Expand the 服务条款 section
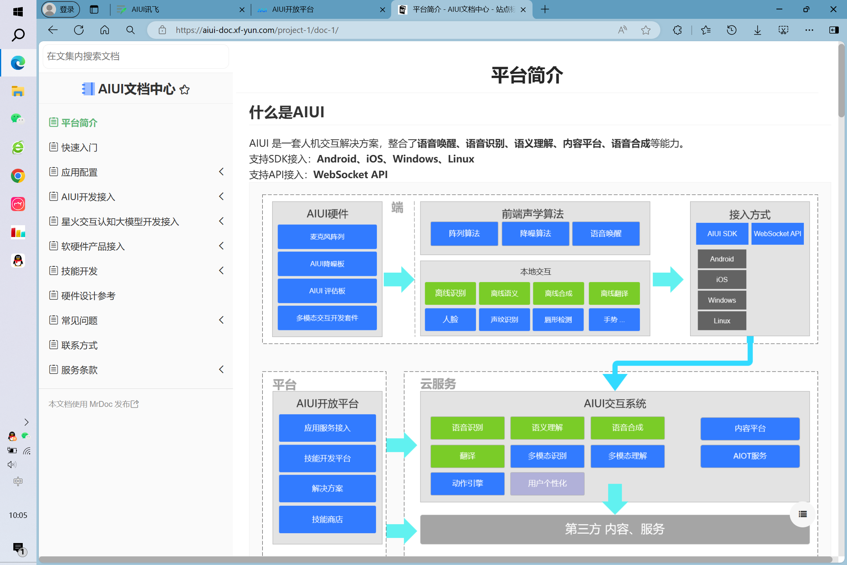 pyautogui.click(x=222, y=370)
